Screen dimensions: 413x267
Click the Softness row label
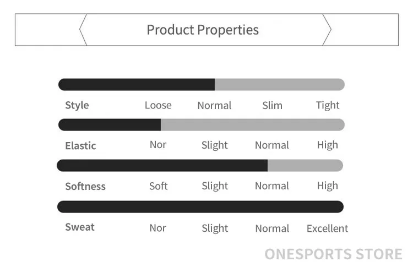pos(85,186)
